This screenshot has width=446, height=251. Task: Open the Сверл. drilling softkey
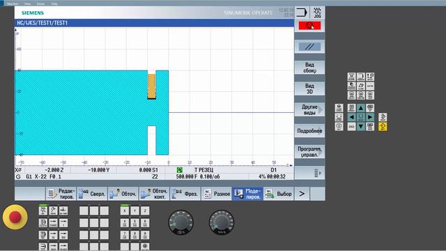(92, 194)
